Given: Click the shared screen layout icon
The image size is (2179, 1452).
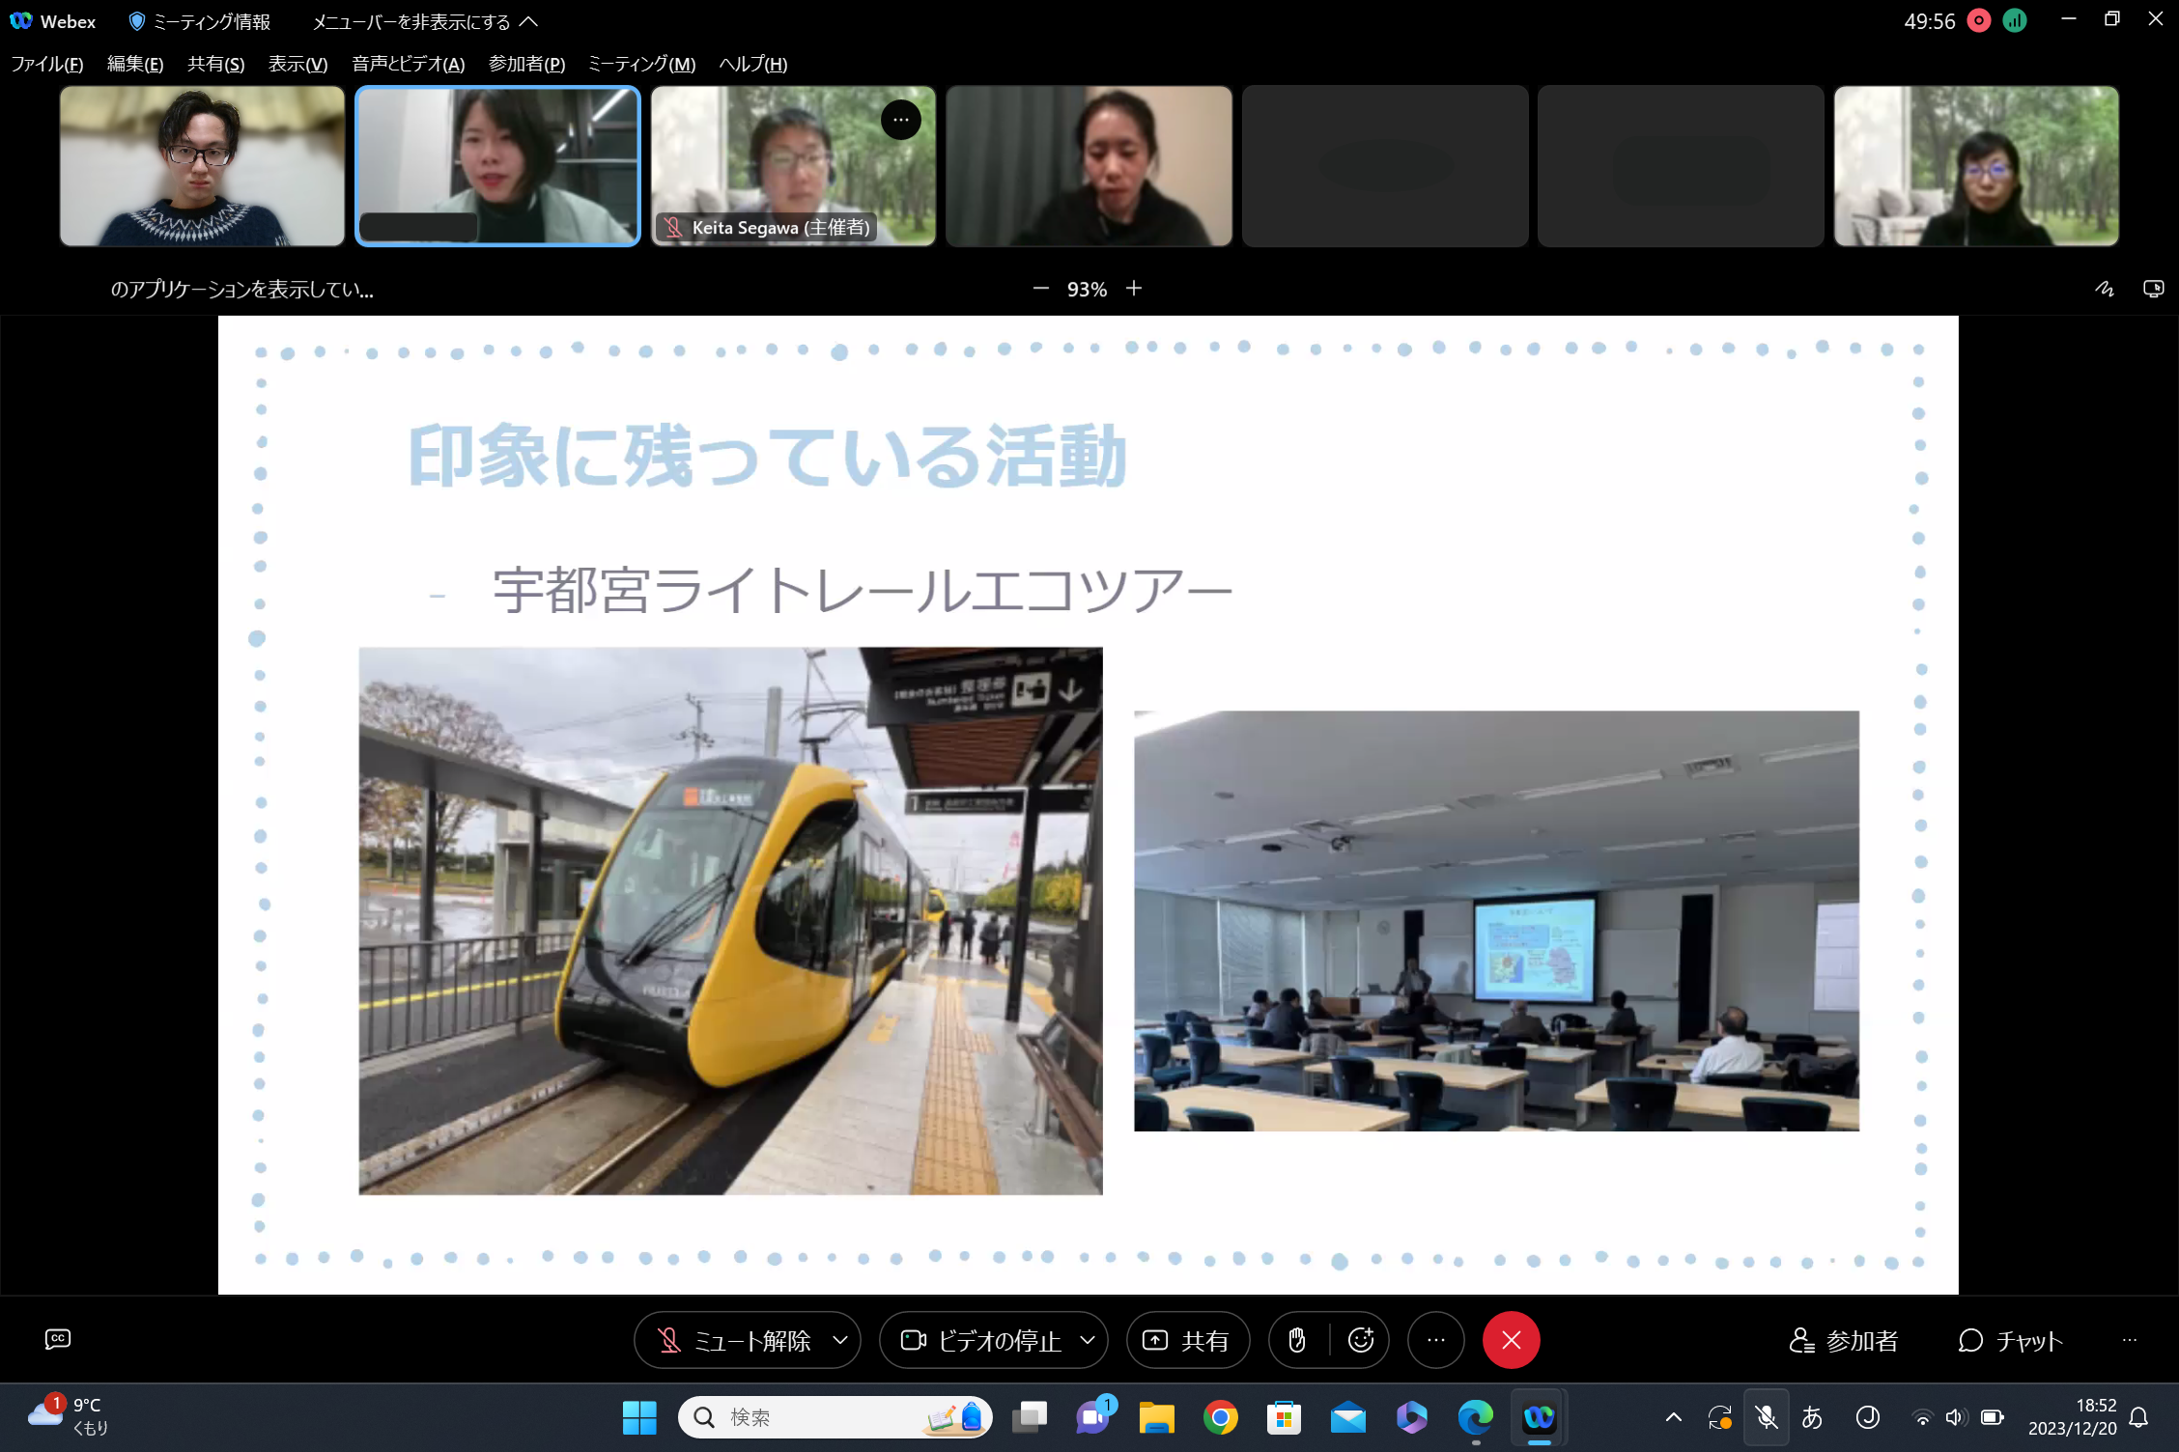Looking at the screenshot, I should (x=2153, y=289).
